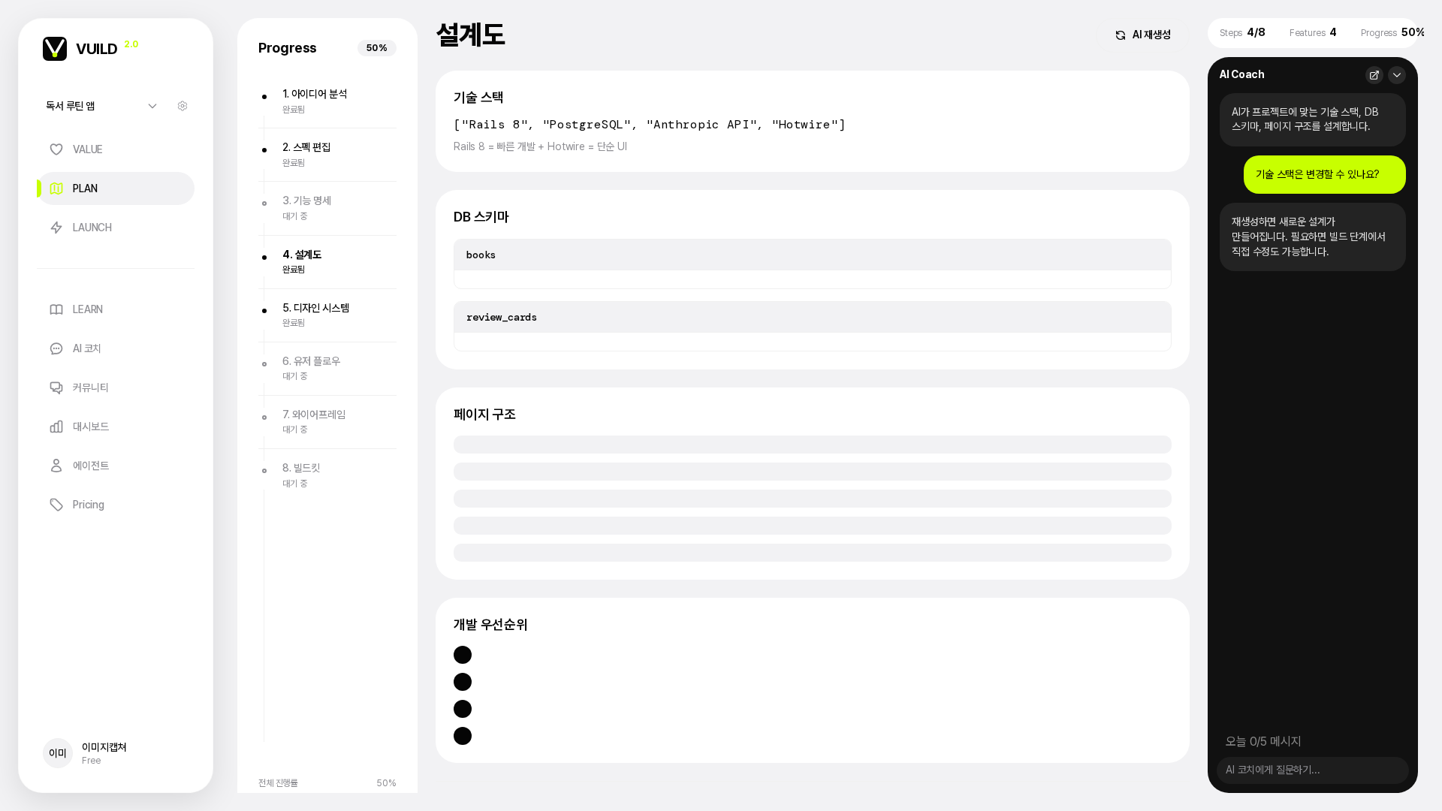Click the regenerate refresh icon
The height and width of the screenshot is (811, 1442).
tap(1121, 35)
